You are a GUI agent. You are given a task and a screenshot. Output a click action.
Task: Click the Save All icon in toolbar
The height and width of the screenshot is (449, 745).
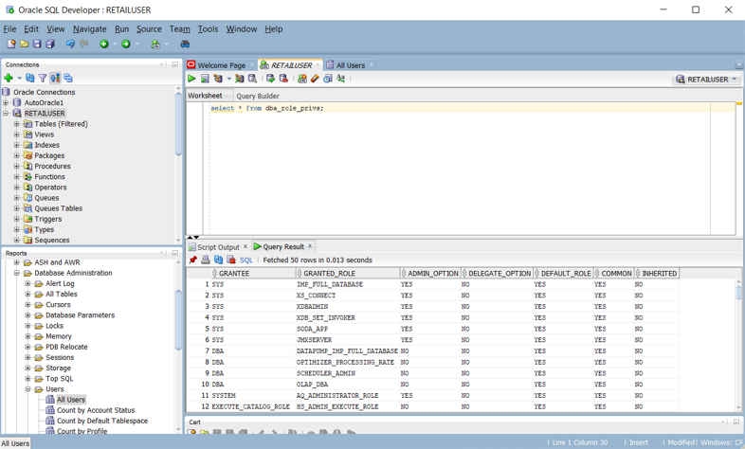point(50,45)
